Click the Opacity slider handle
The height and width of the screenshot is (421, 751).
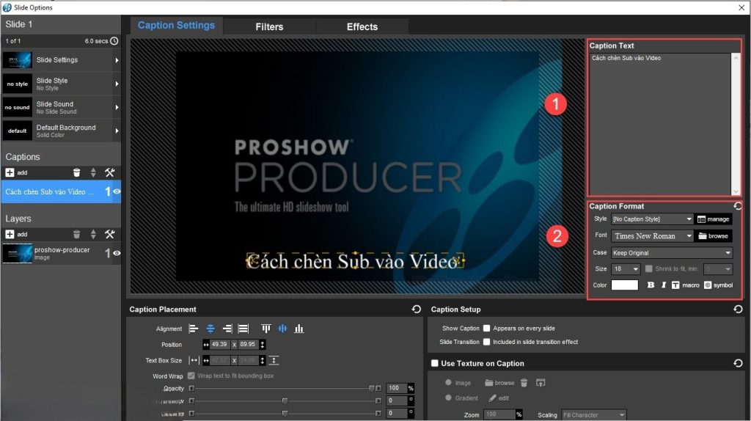[372, 388]
